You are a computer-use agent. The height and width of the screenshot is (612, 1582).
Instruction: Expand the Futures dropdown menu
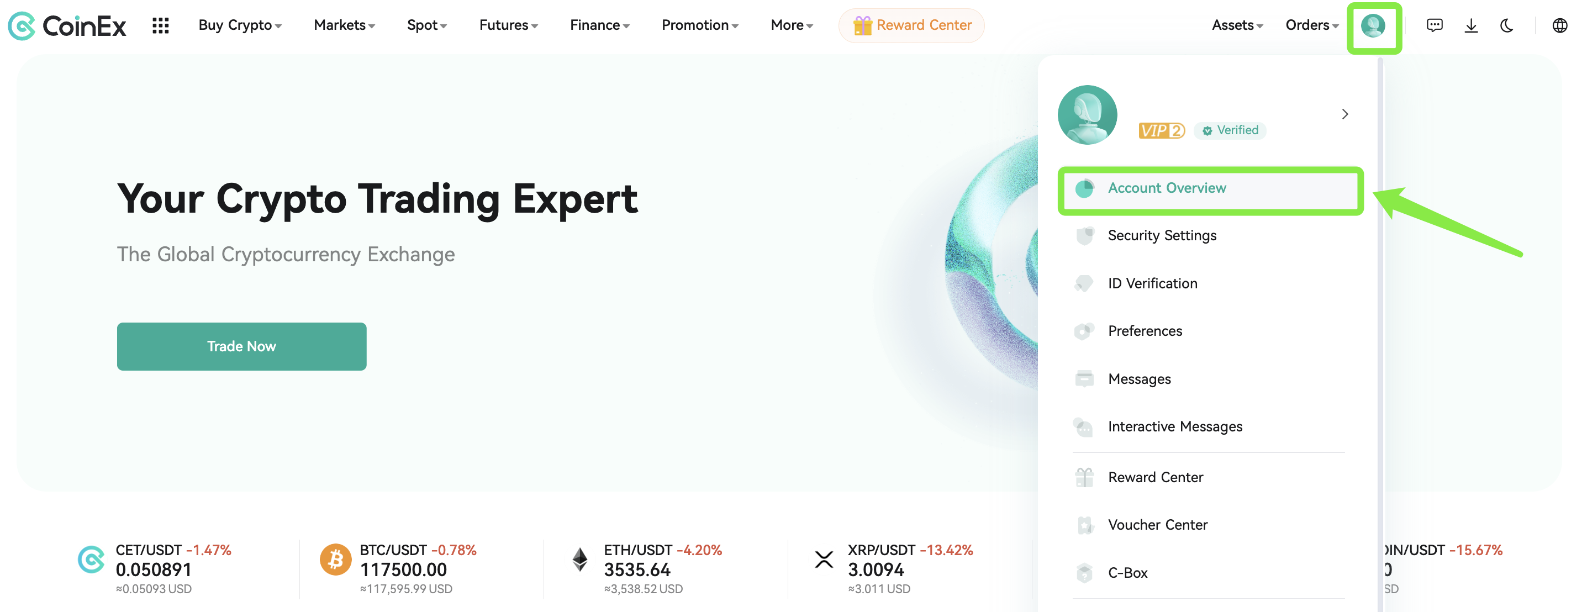tap(509, 25)
